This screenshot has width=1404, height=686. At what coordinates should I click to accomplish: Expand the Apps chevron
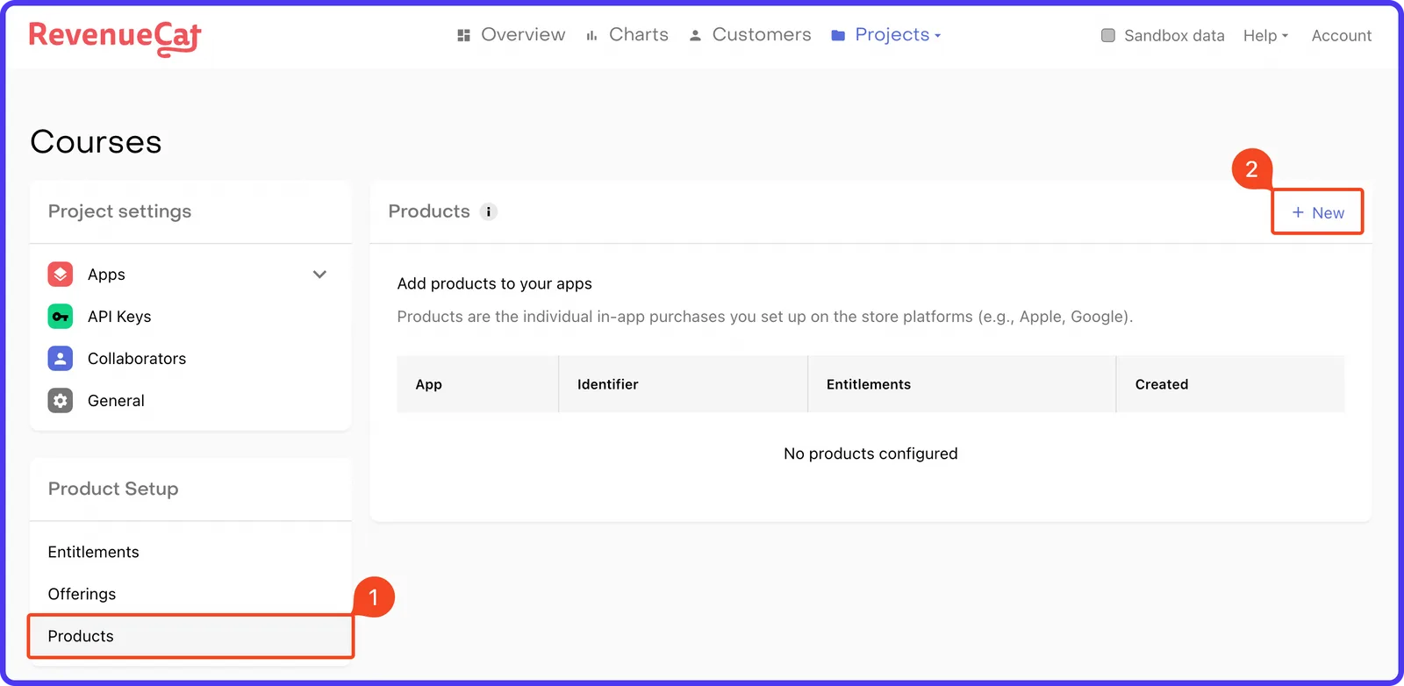click(319, 275)
